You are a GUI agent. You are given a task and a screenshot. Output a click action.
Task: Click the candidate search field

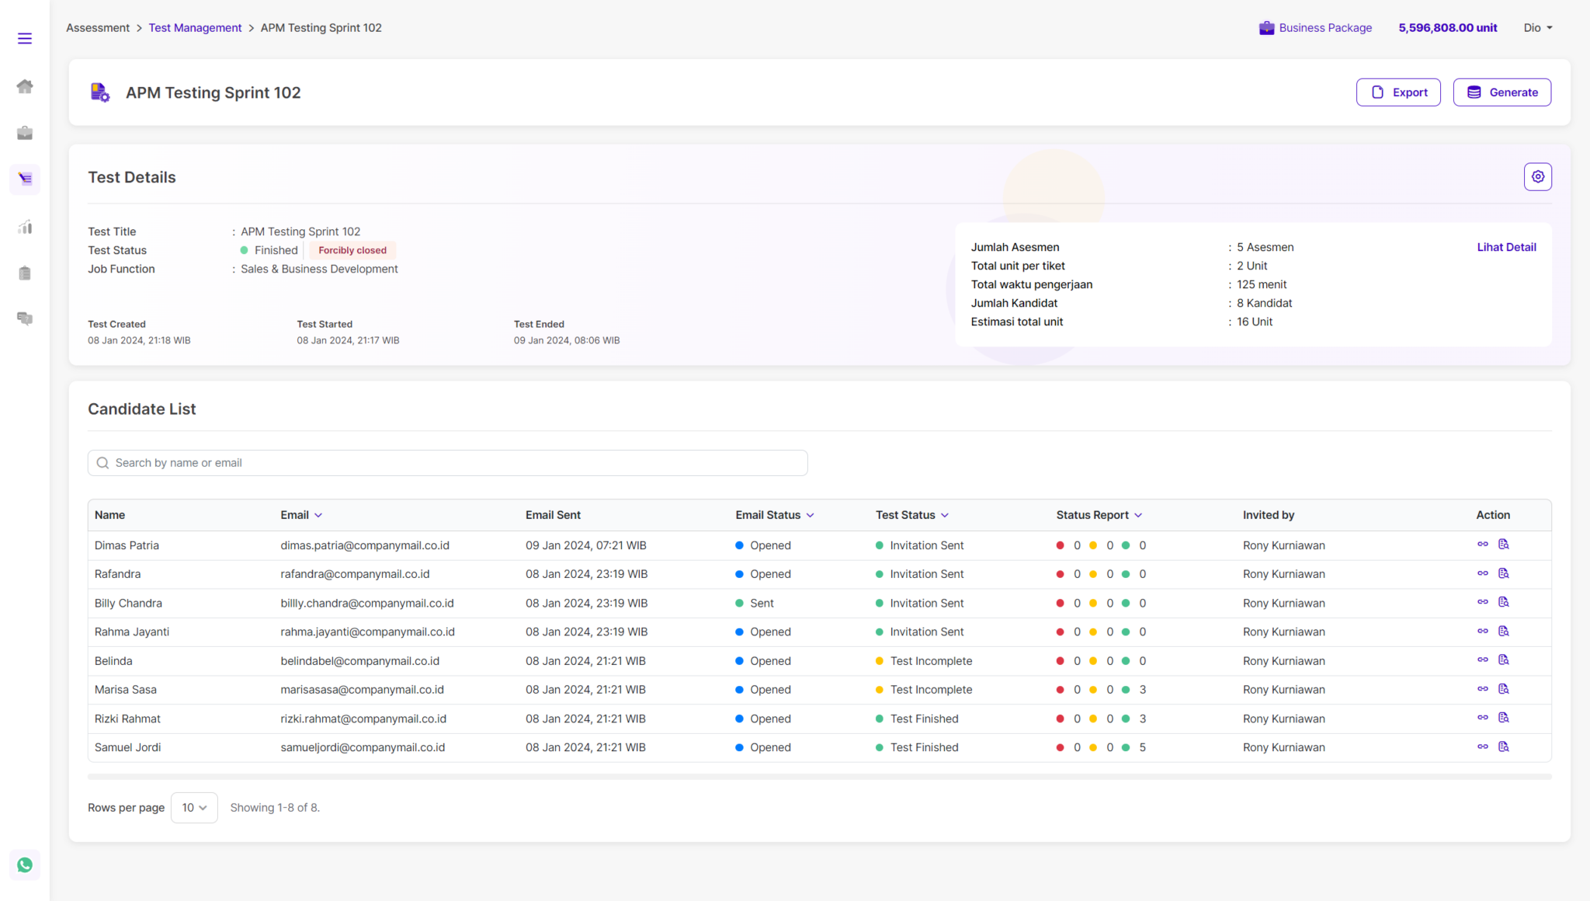(447, 462)
